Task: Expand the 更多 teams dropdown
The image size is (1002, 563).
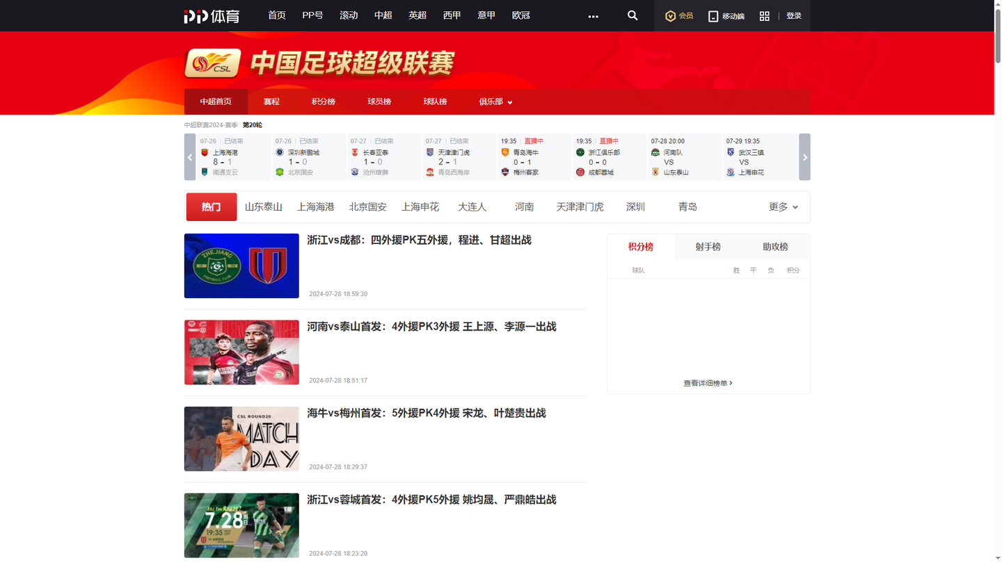Action: point(784,207)
